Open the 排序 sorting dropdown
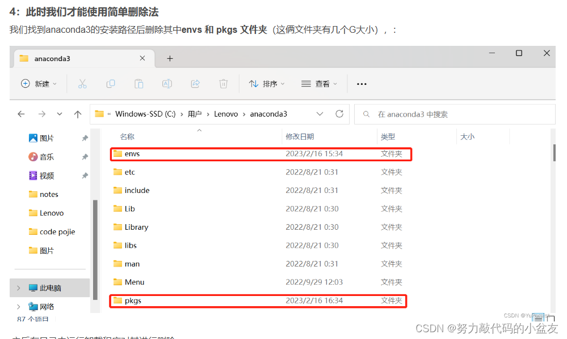Viewport: 567px width, 339px height. (x=267, y=83)
